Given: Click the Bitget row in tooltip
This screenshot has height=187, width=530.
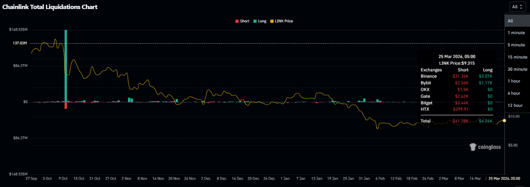Looking at the screenshot, I should [457, 103].
